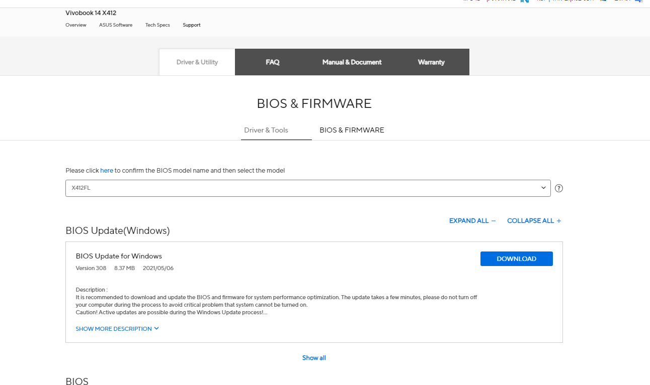This screenshot has width=650, height=385.
Task: Open the FAQ tab
Action: 273,62
